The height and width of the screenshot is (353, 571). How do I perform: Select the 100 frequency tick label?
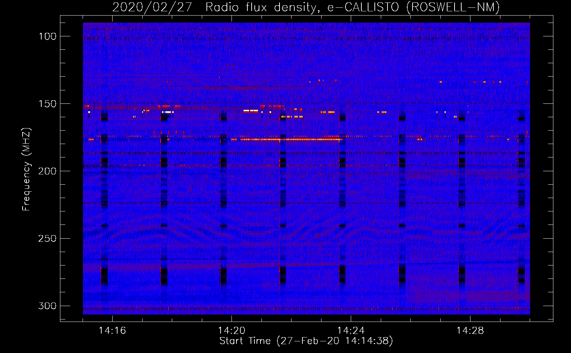pyautogui.click(x=47, y=36)
